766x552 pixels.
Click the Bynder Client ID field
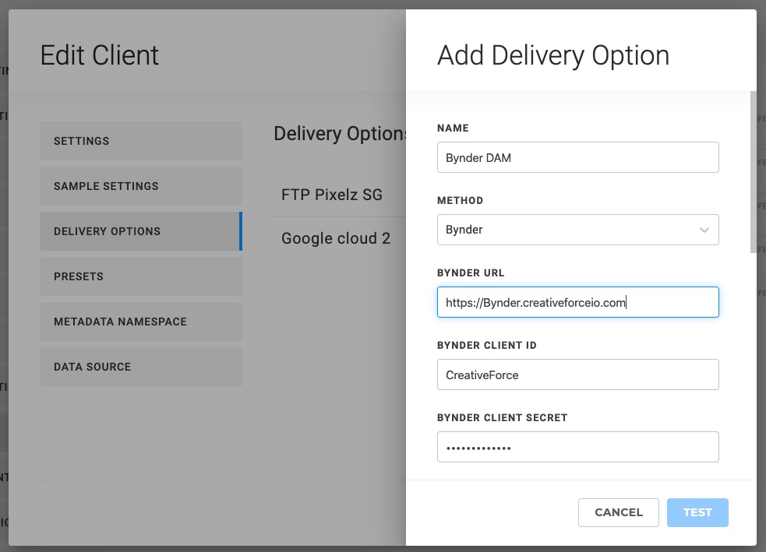pyautogui.click(x=577, y=374)
